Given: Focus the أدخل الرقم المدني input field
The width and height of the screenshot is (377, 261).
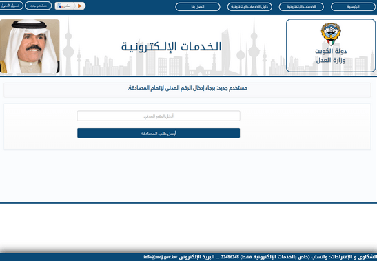Looking at the screenshot, I should click(159, 116).
